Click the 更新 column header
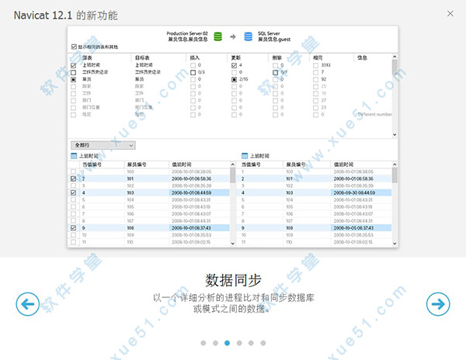This screenshot has width=466, height=360. click(236, 58)
